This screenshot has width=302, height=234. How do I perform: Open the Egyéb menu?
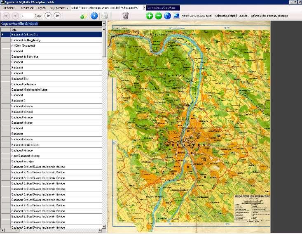42,8
